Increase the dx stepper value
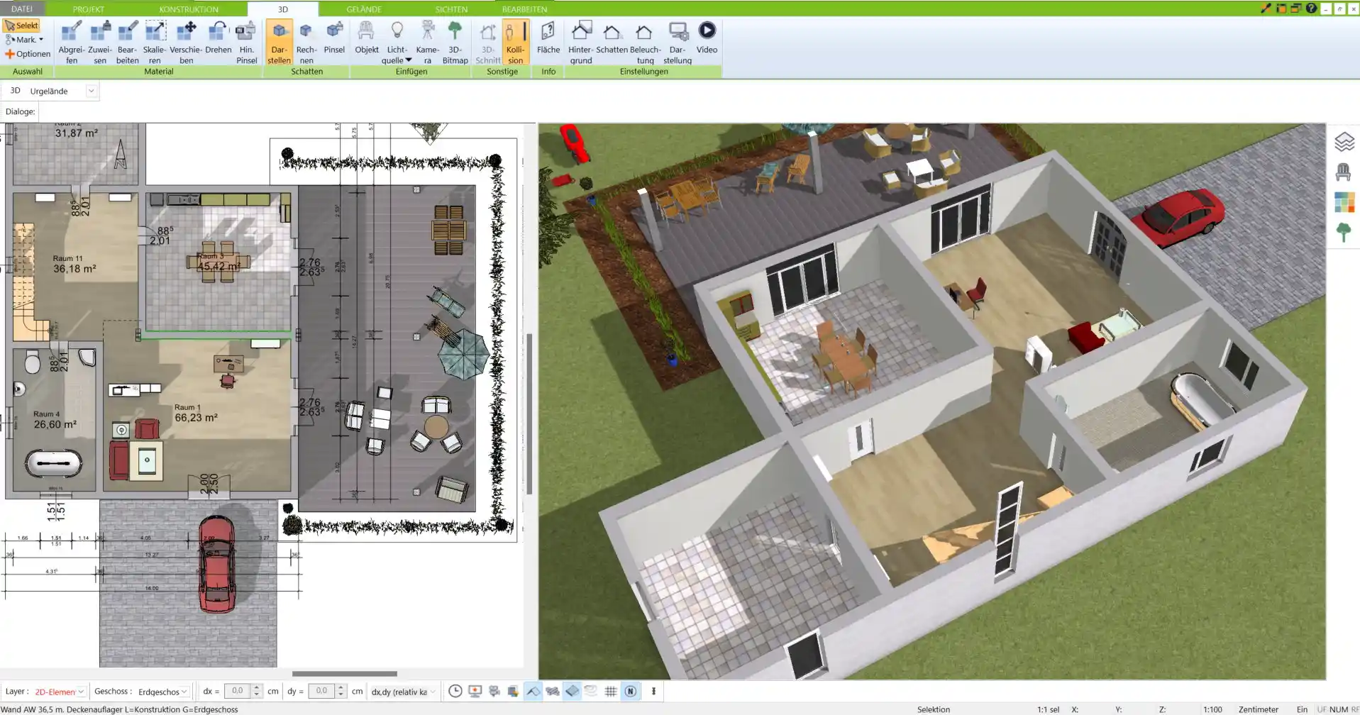The width and height of the screenshot is (1360, 715). (x=257, y=687)
